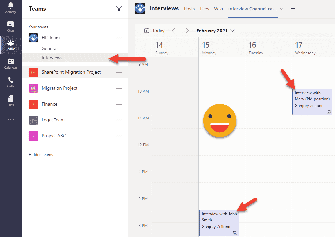Open more options for Project ABC
The image size is (335, 237).
(x=119, y=136)
